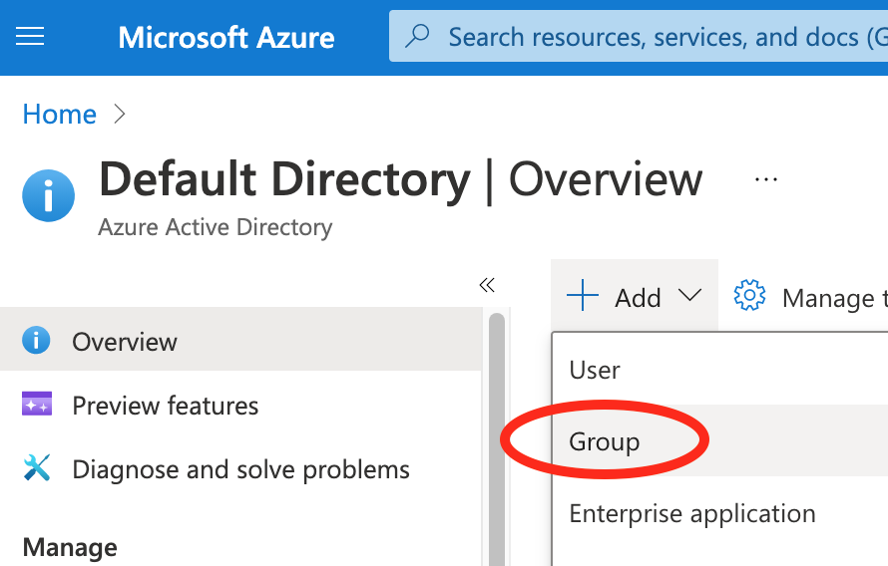The width and height of the screenshot is (888, 566).
Task: Open the ellipsis more options menu
Action: tap(765, 180)
